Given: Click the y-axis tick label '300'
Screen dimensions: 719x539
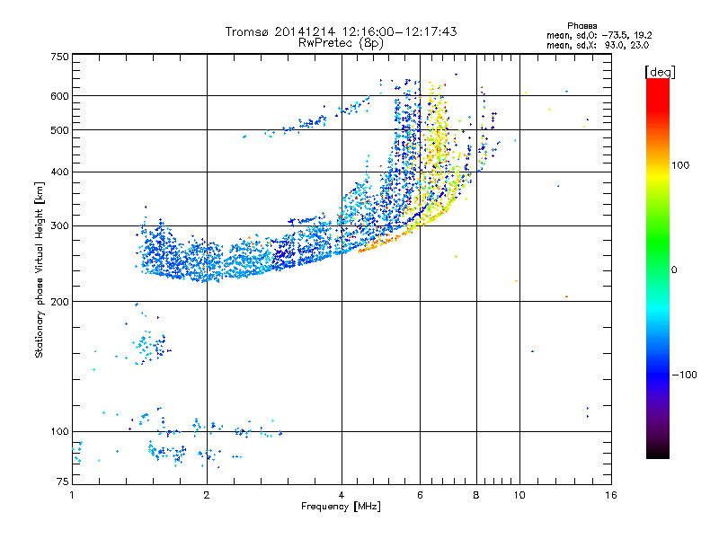Looking at the screenshot, I should [59, 225].
